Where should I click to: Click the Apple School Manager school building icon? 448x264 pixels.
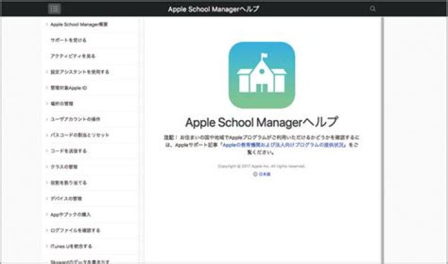point(262,75)
